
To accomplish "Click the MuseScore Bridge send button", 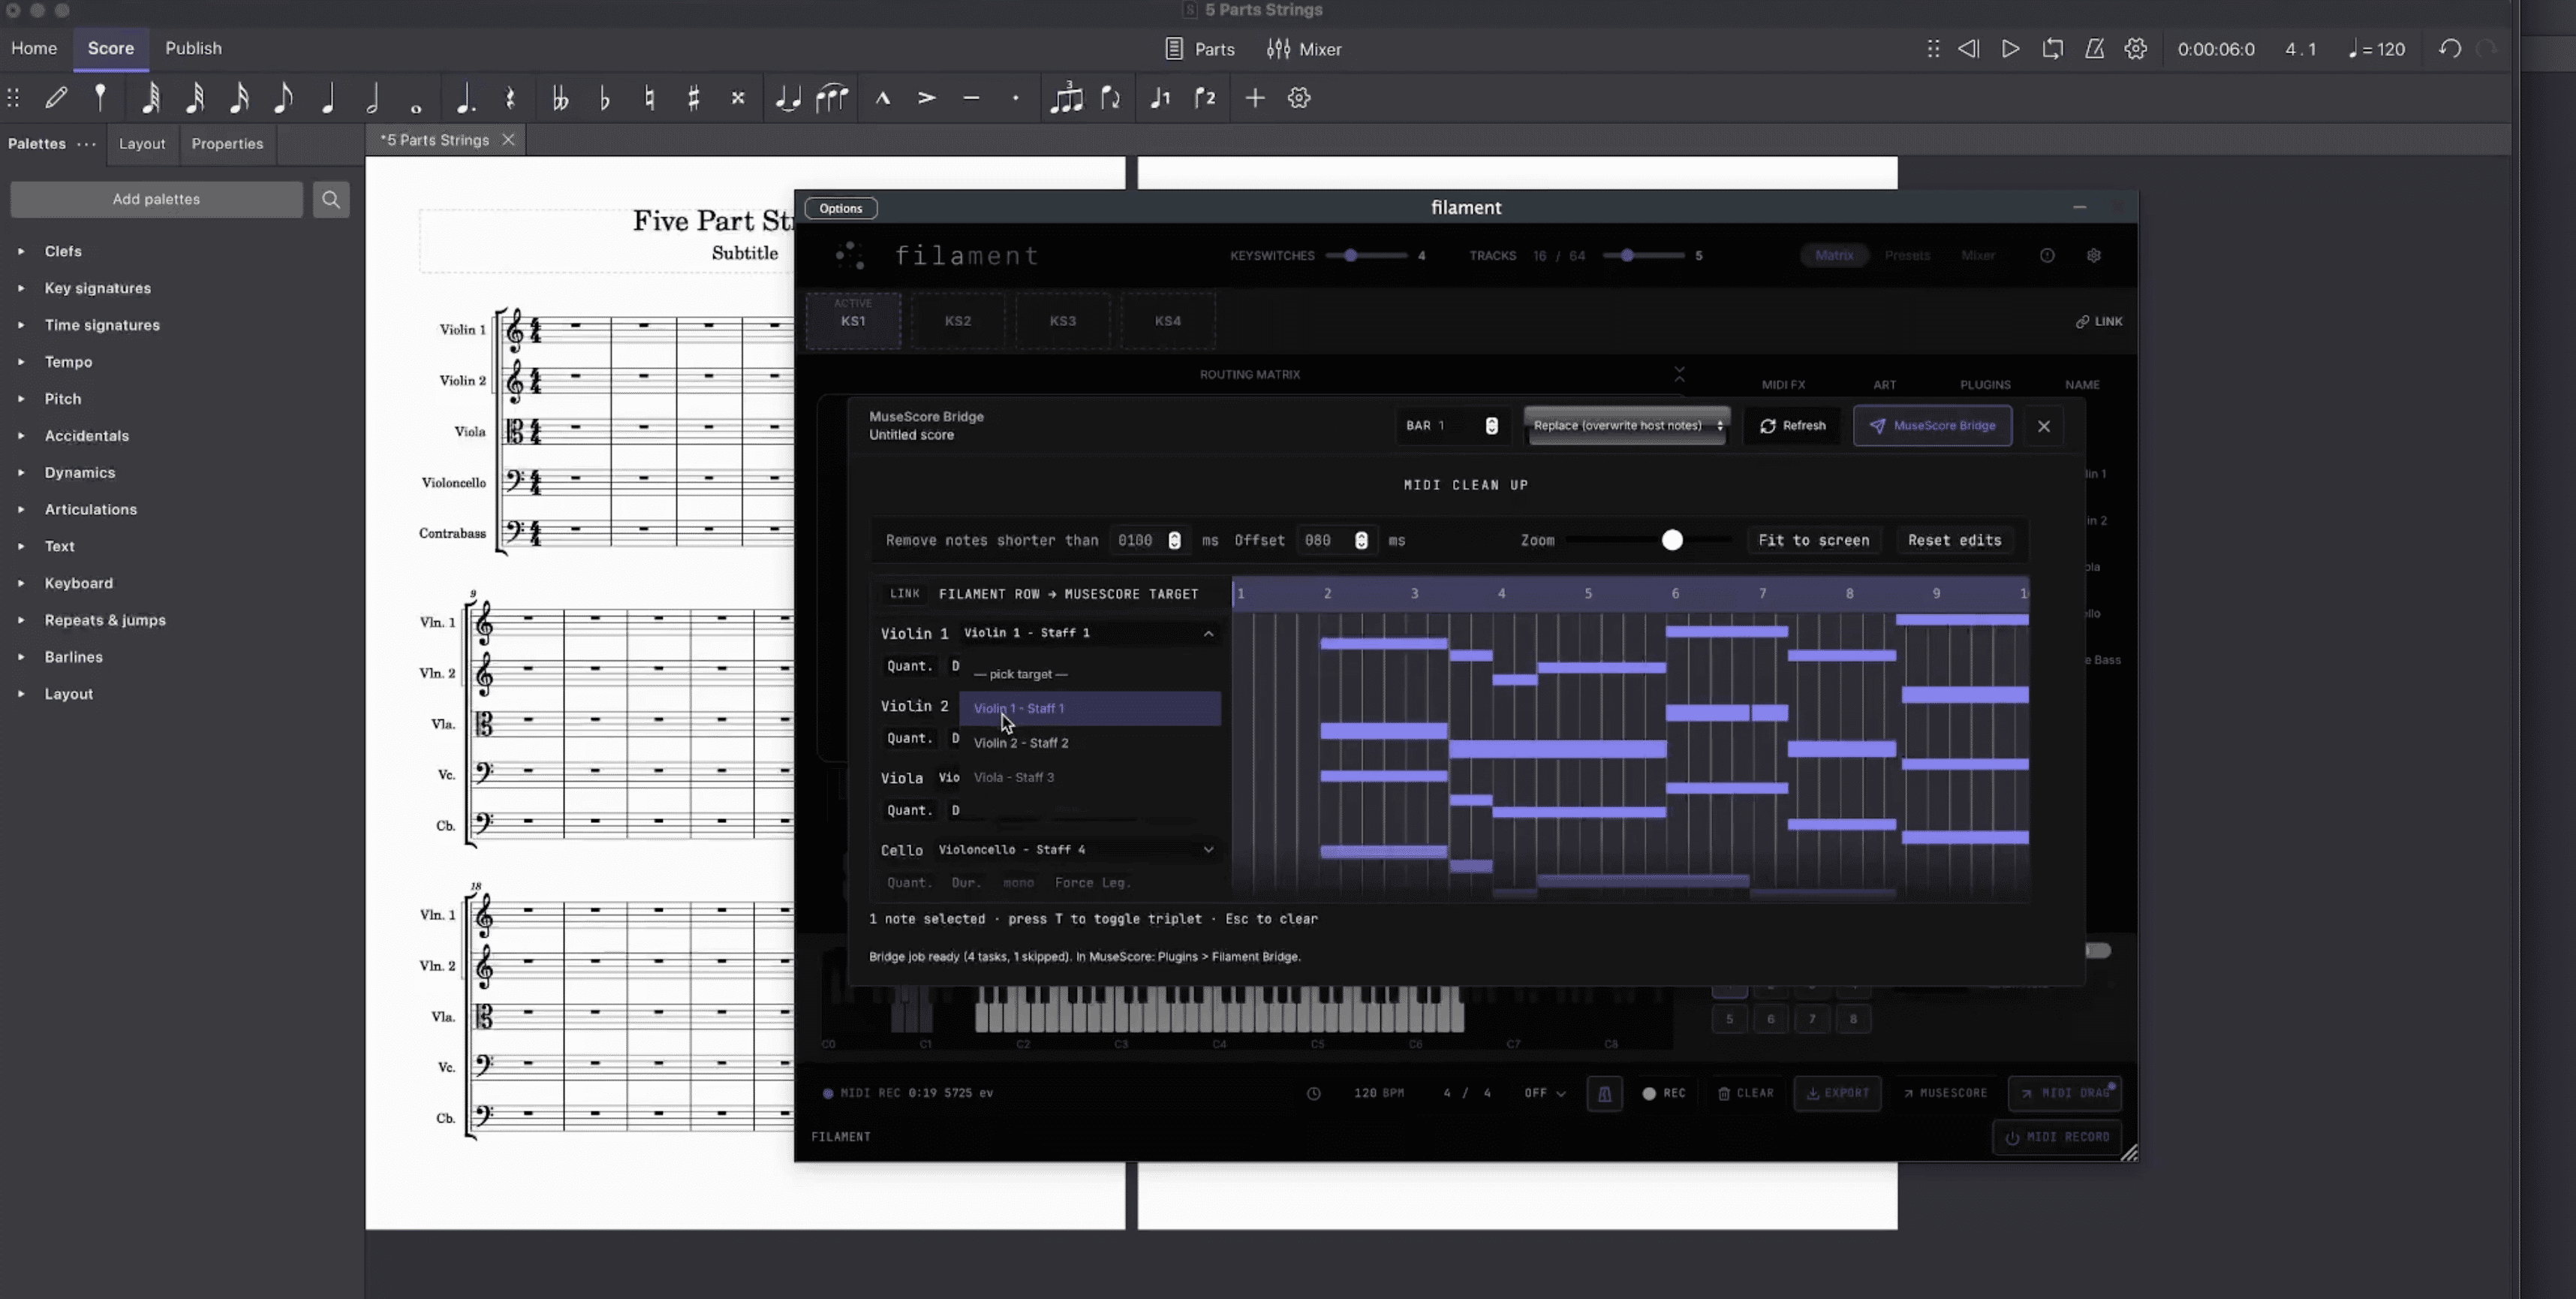I will 1932,426.
